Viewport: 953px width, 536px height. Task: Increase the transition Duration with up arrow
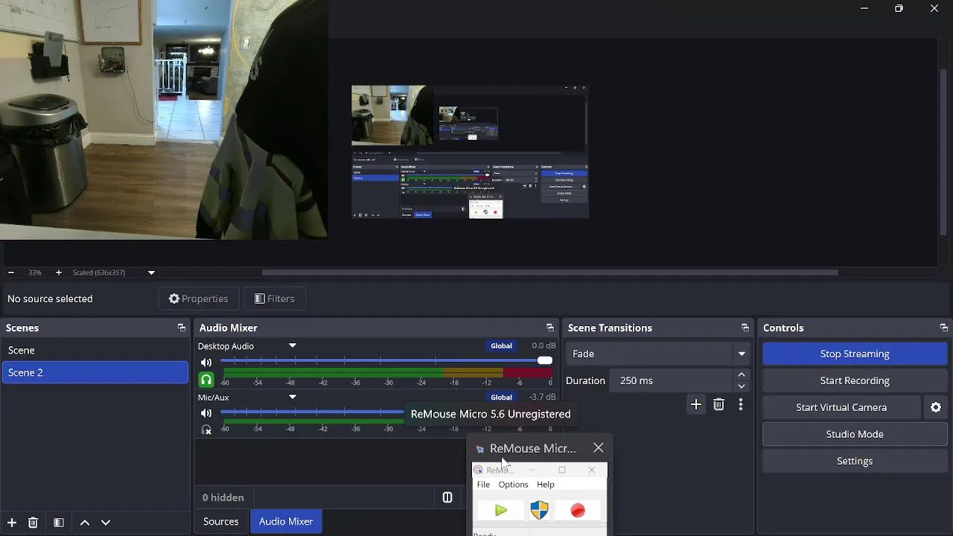click(x=742, y=375)
